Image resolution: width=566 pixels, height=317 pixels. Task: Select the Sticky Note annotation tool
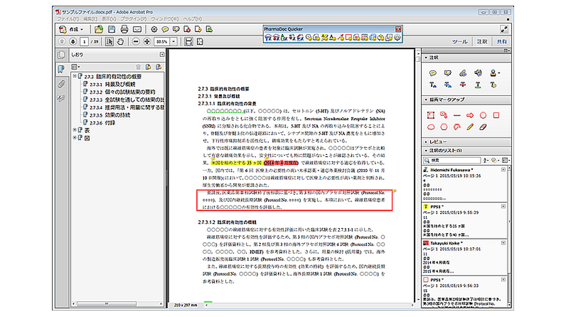[431, 72]
